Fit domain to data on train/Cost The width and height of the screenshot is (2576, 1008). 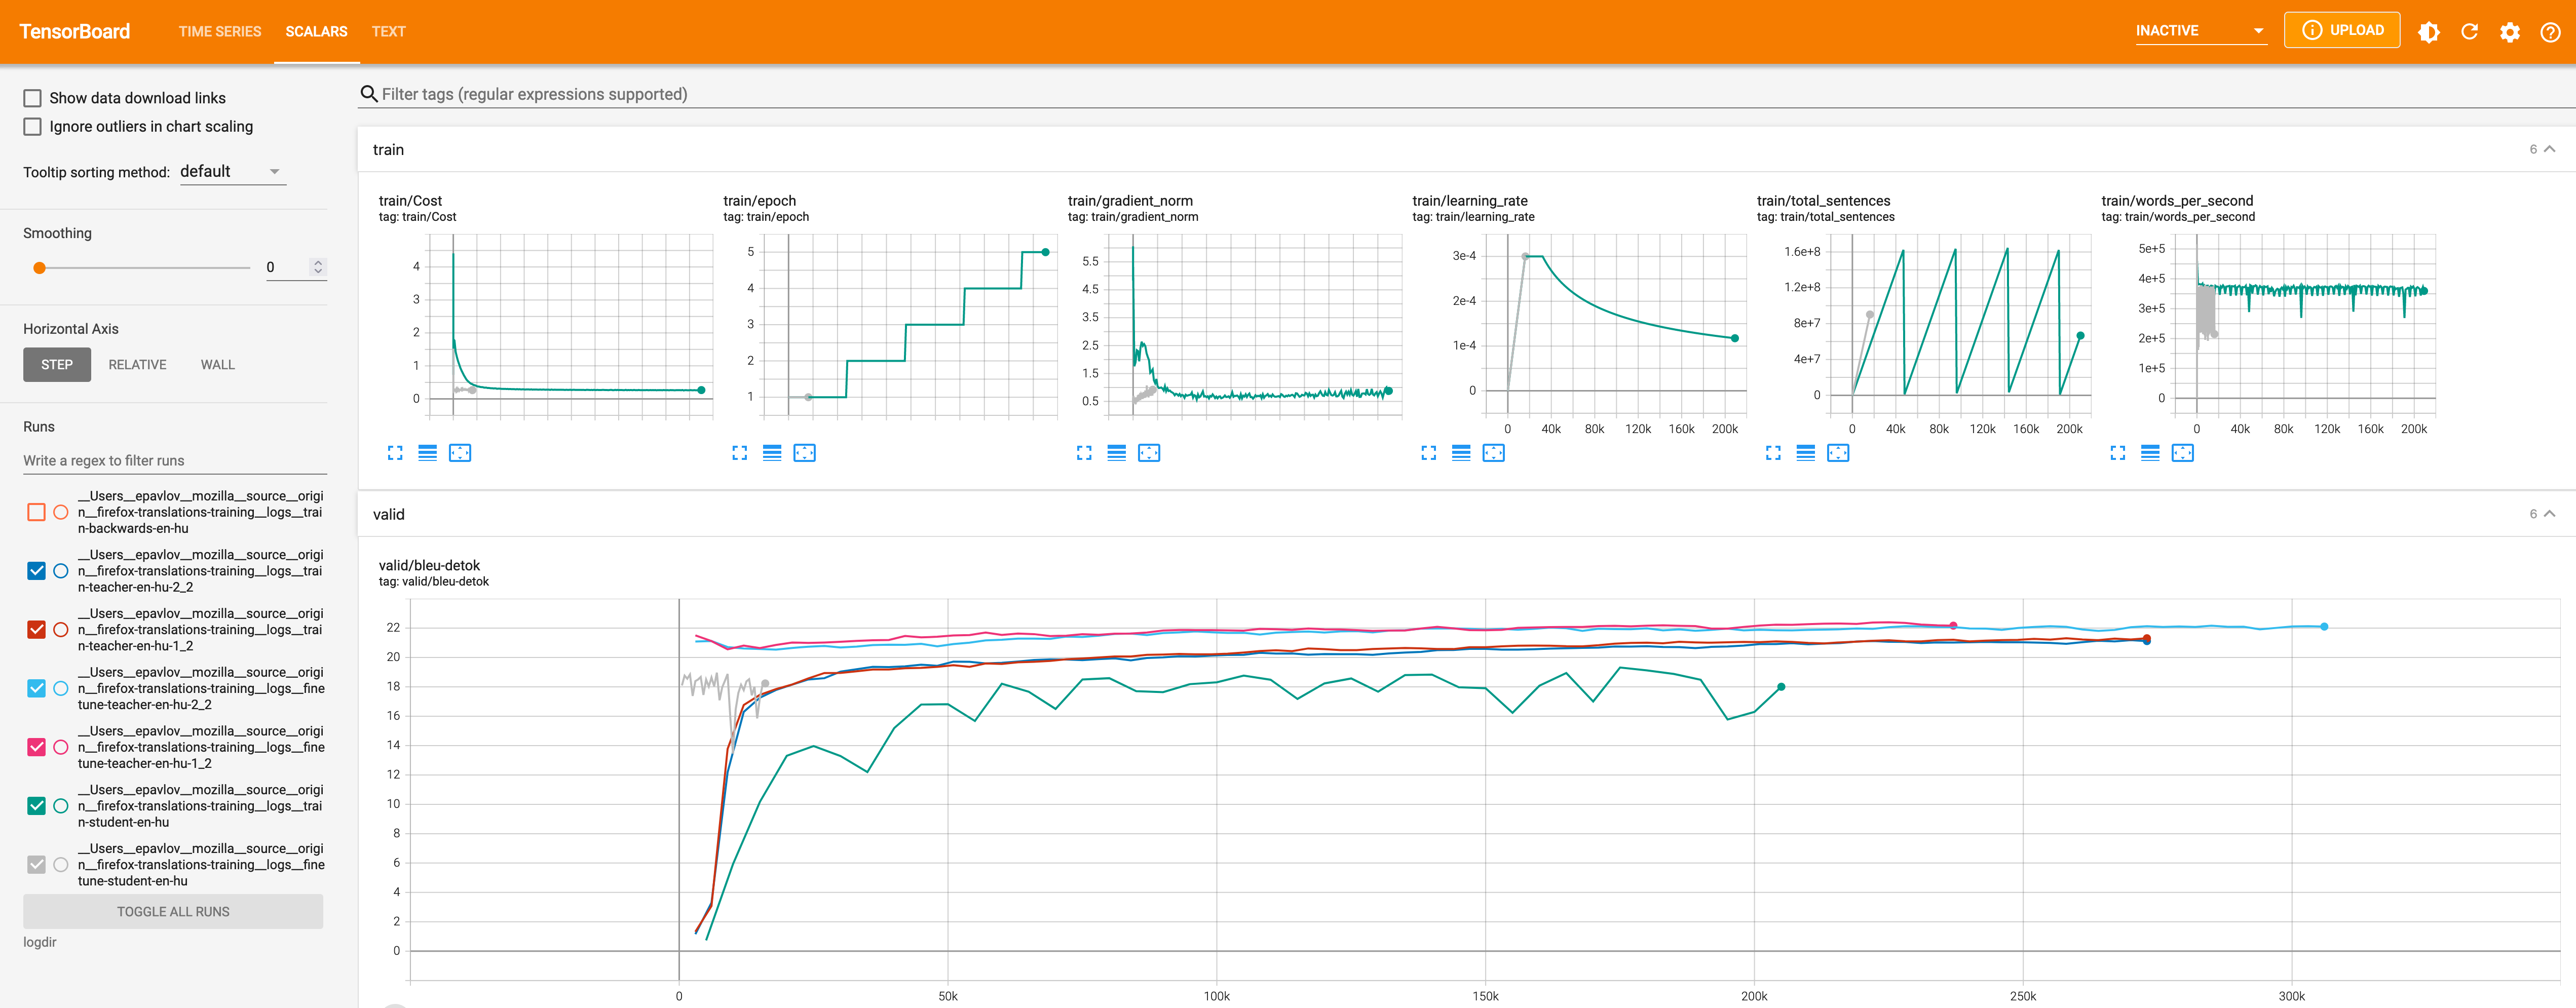click(x=460, y=453)
